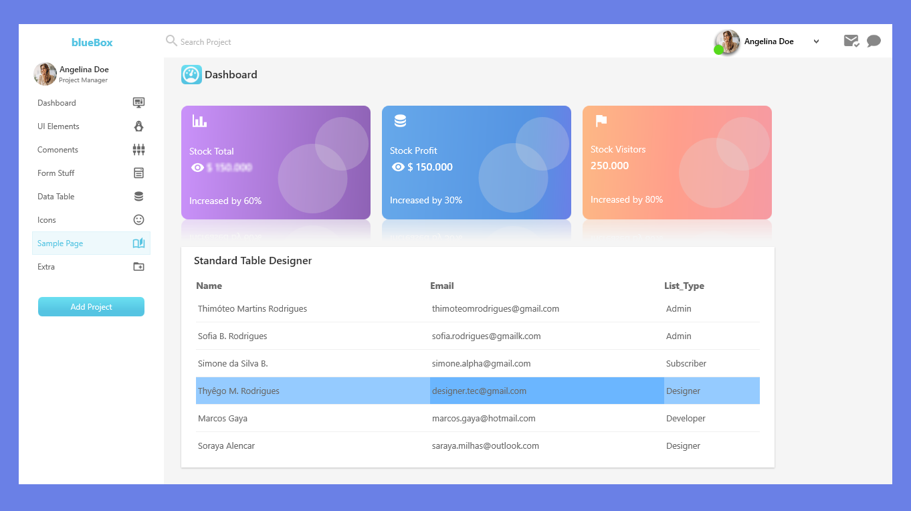The height and width of the screenshot is (511, 911).
Task: Click the Data Table database icon
Action: 138,197
